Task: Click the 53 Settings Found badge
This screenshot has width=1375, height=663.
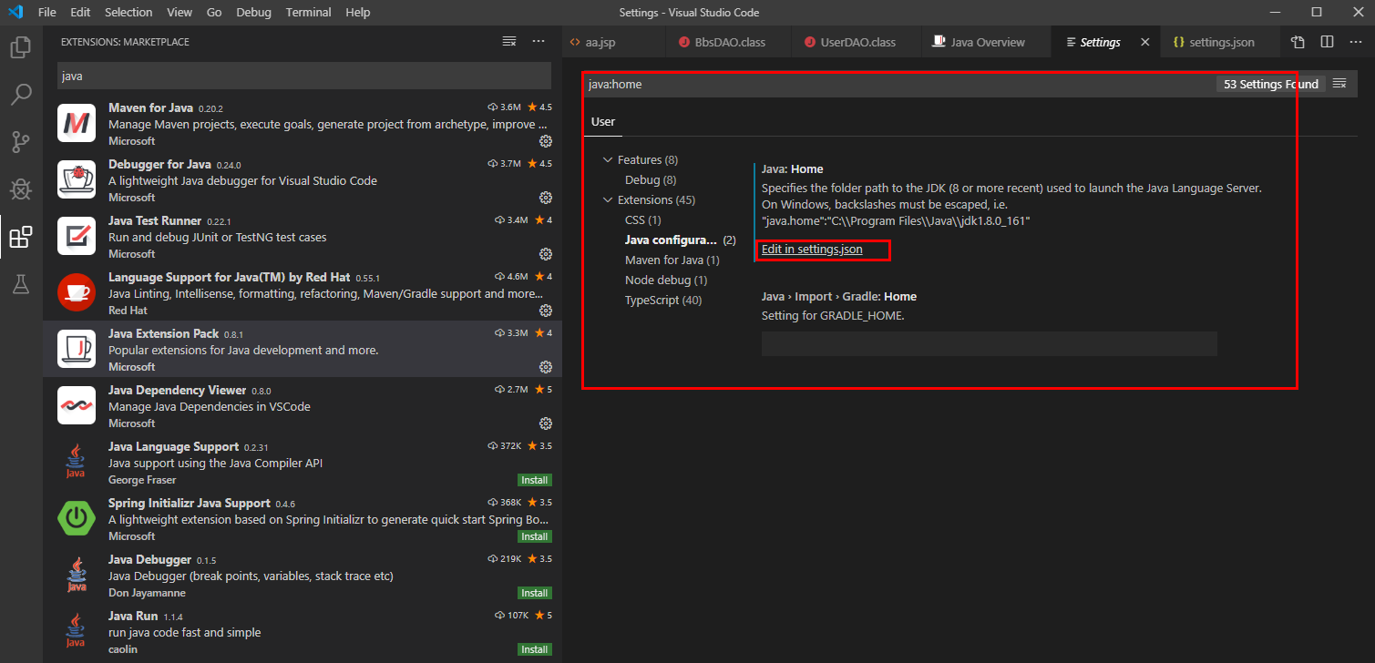Action: 1271,84
